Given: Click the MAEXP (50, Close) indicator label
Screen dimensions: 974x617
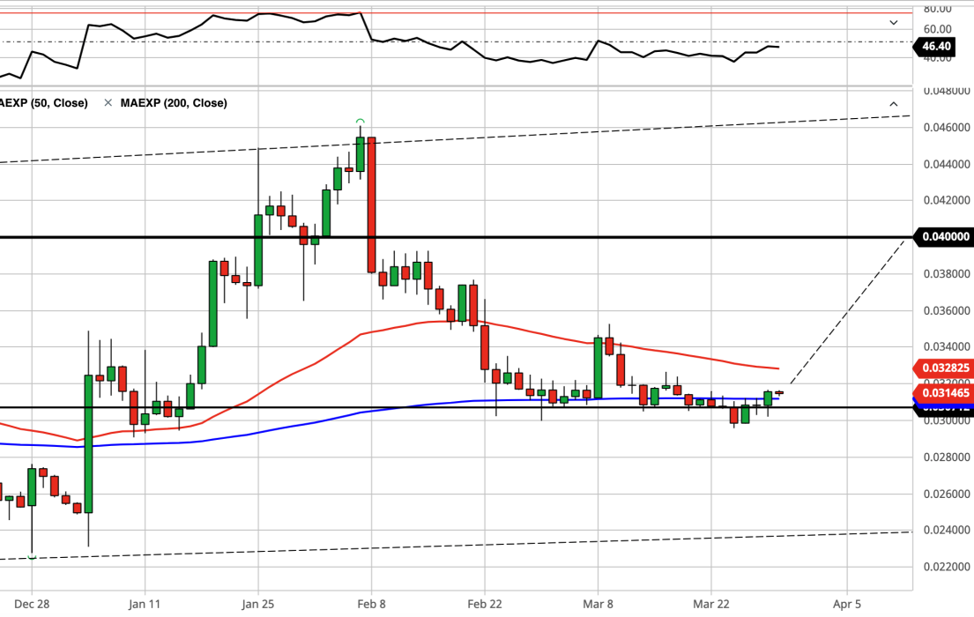Looking at the screenshot, I should pos(43,102).
